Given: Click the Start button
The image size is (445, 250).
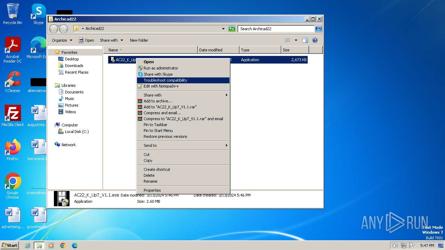Looking at the screenshot, I should 9,245.
